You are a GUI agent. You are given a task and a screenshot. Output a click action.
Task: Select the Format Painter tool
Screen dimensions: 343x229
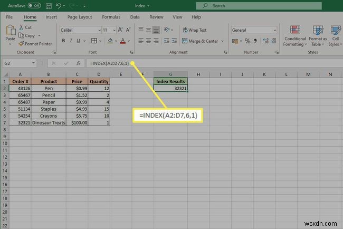click(35, 44)
